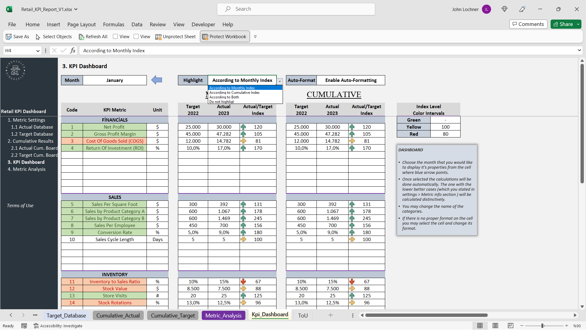Screen dimensions: 586x330
Task: Open the Highlight cell dropdown arrow
Action: click(280, 81)
